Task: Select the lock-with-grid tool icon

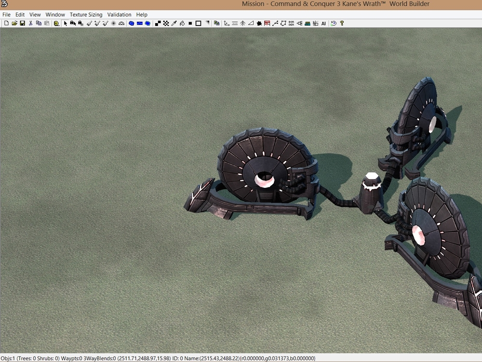Action: 81,23
